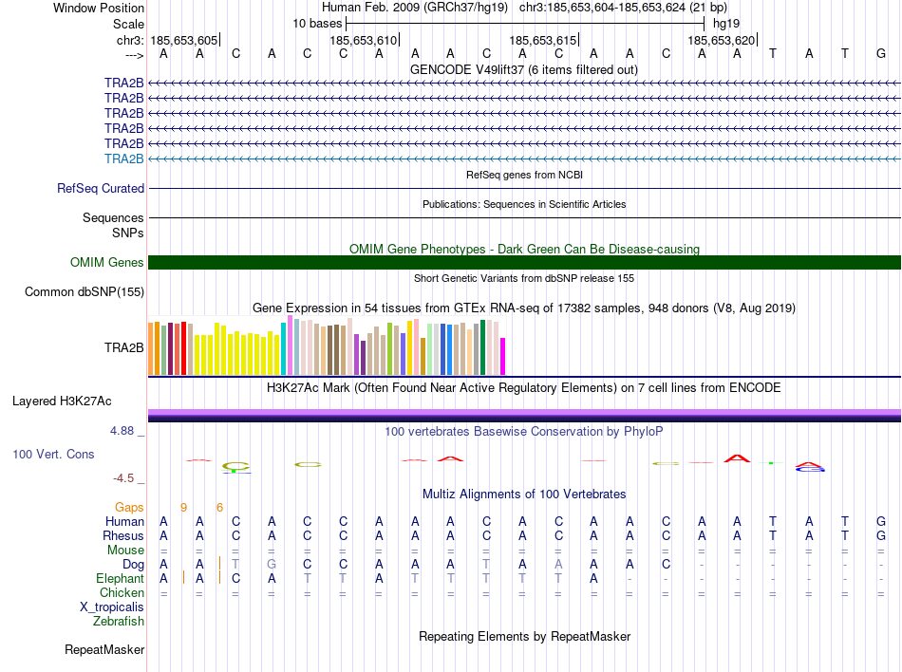Open the Multiz Alignments of 100 Vertebrates title
This screenshot has width=902, height=672.
[x=524, y=494]
